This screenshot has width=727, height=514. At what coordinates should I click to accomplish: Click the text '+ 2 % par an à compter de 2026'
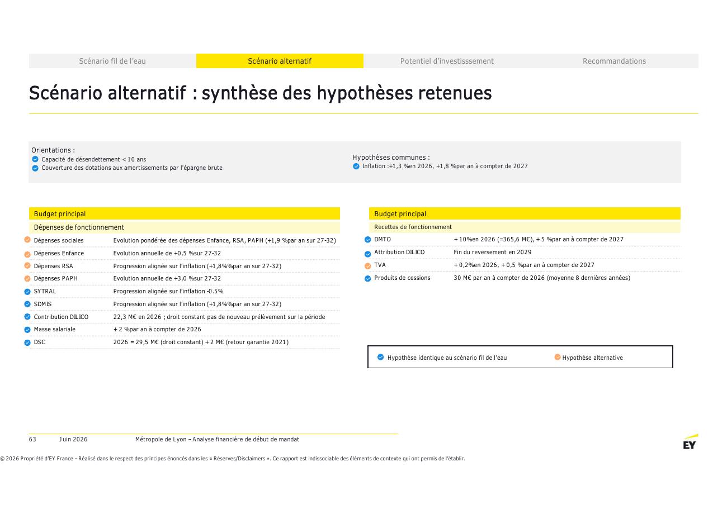coord(157,329)
